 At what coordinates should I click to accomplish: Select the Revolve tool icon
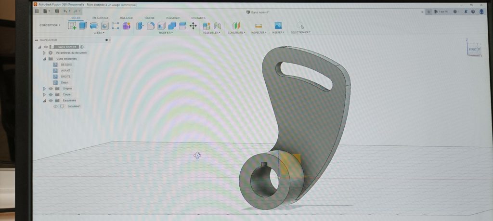94,26
